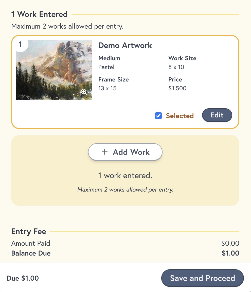Click the Amount Paid $0.00 value
This screenshot has width=251, height=292.
[x=230, y=243]
